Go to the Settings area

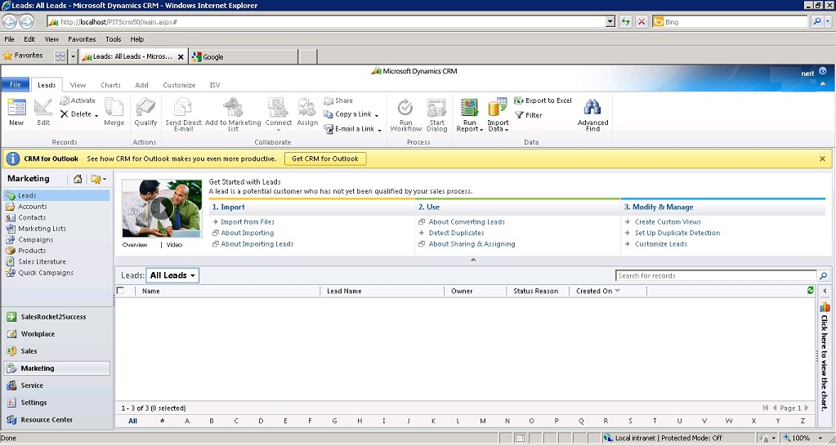pos(34,403)
